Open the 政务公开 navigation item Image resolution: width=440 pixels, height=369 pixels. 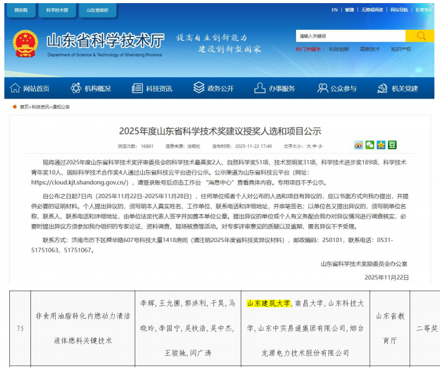[x=214, y=89]
